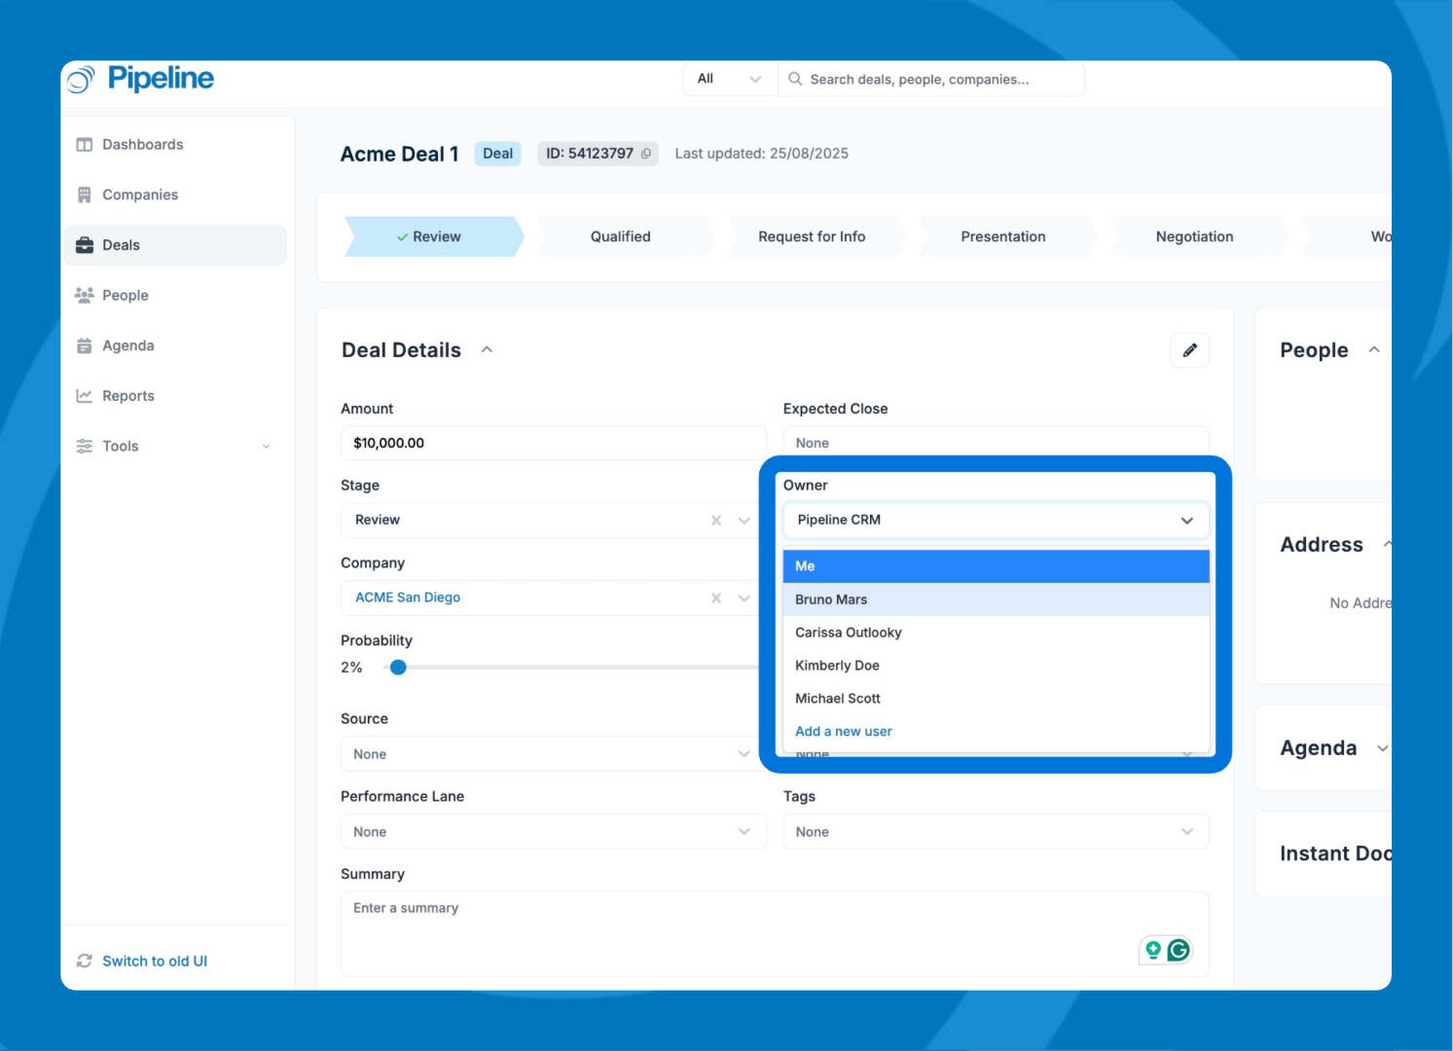Open Dashboards in the sidebar

click(175, 145)
